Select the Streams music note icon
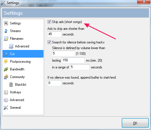The width and height of the screenshot is (151, 130). click(6, 31)
